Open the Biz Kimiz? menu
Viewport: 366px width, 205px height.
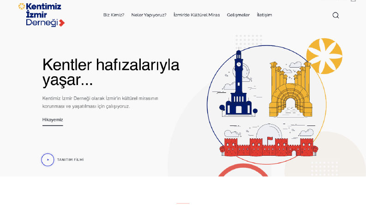(114, 15)
